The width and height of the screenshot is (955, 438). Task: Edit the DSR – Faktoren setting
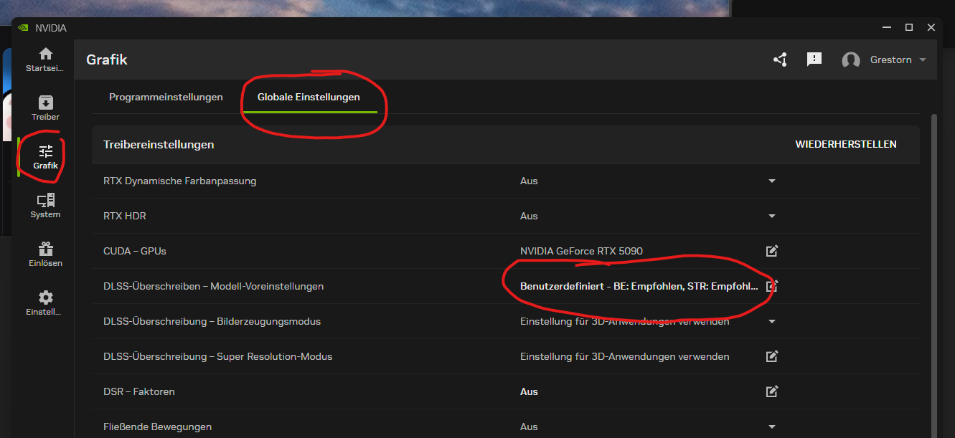pos(772,391)
